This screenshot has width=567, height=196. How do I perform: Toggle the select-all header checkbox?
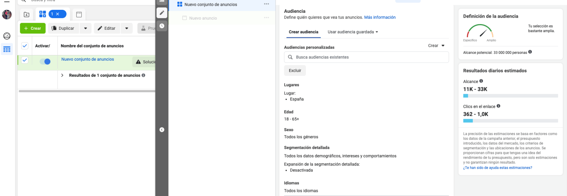(25, 46)
